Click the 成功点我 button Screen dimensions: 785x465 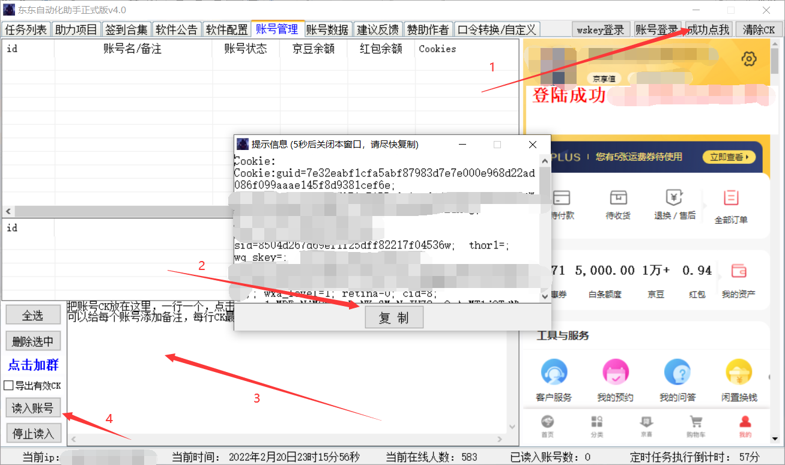708,29
